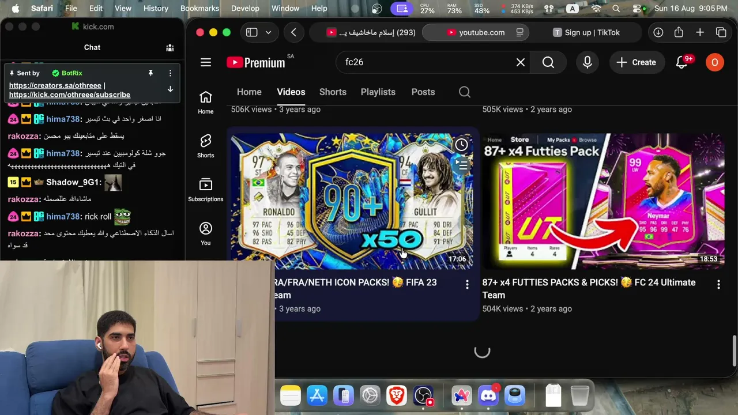Open the Develop menu

pos(245,9)
